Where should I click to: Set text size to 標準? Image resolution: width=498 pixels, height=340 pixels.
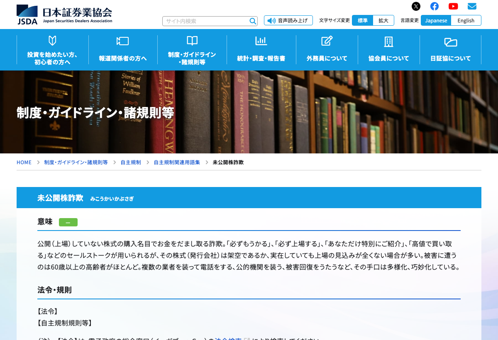pos(363,20)
